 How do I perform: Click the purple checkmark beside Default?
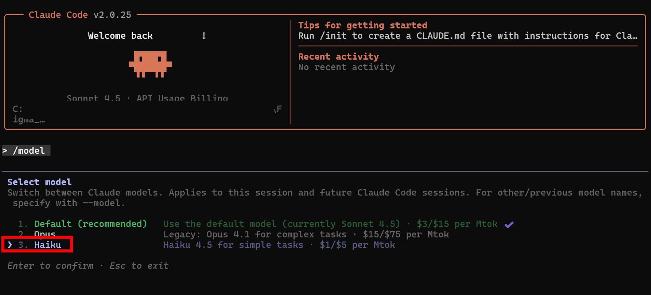[509, 225]
